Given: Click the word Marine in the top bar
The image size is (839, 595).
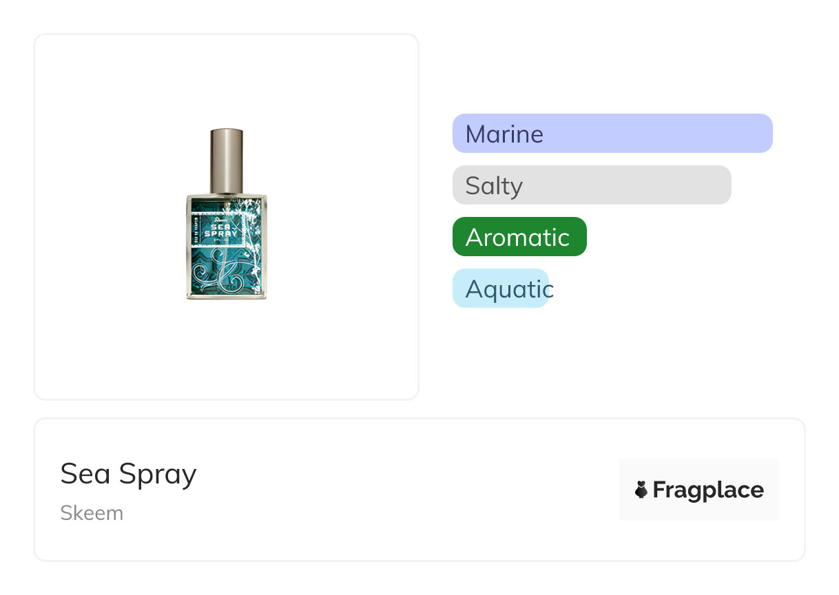Looking at the screenshot, I should (504, 134).
